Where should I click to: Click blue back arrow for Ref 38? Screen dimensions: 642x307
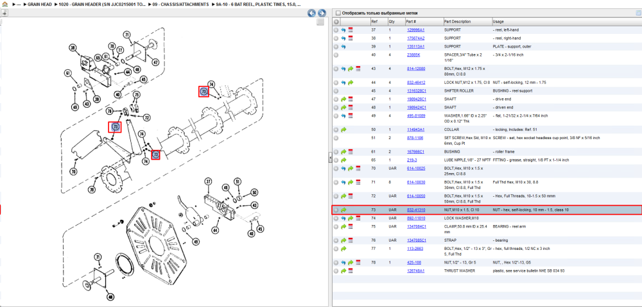(343, 38)
